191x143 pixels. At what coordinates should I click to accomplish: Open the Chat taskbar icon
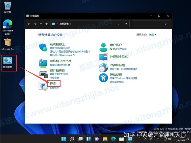(x=97, y=139)
